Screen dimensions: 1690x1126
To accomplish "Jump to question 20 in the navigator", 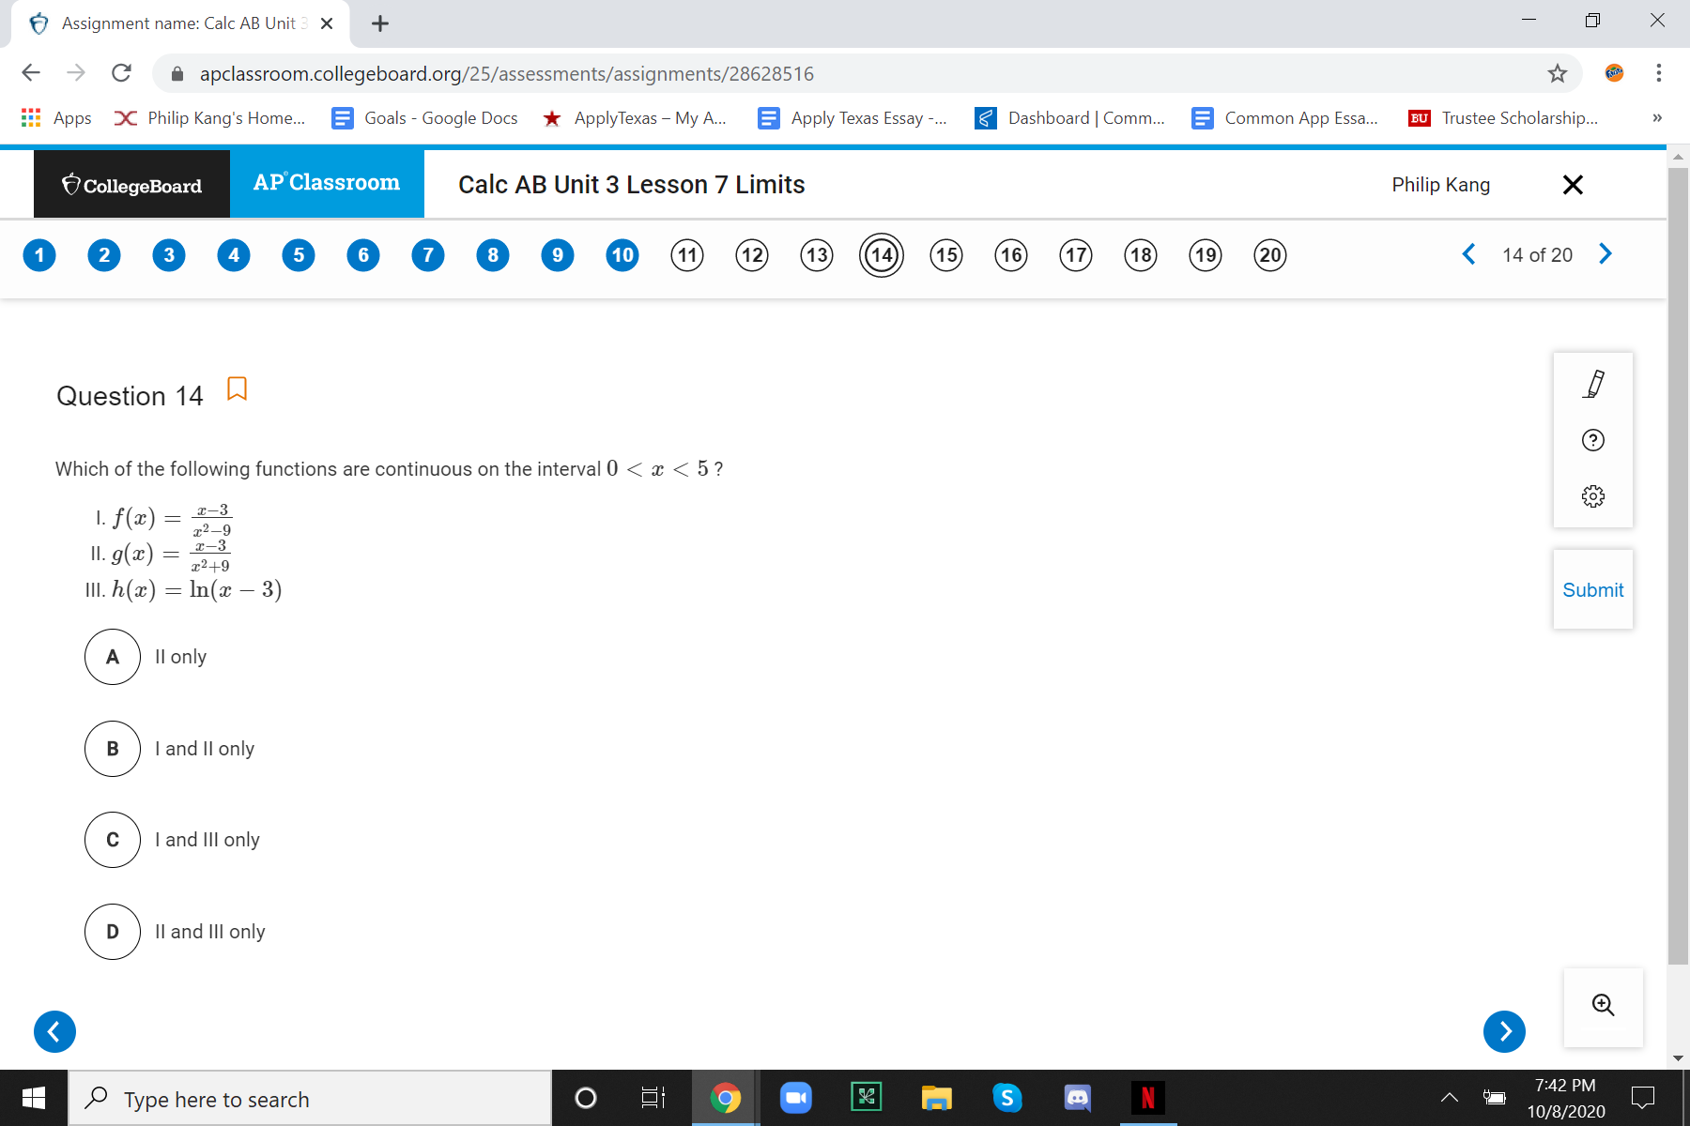I will [x=1269, y=254].
